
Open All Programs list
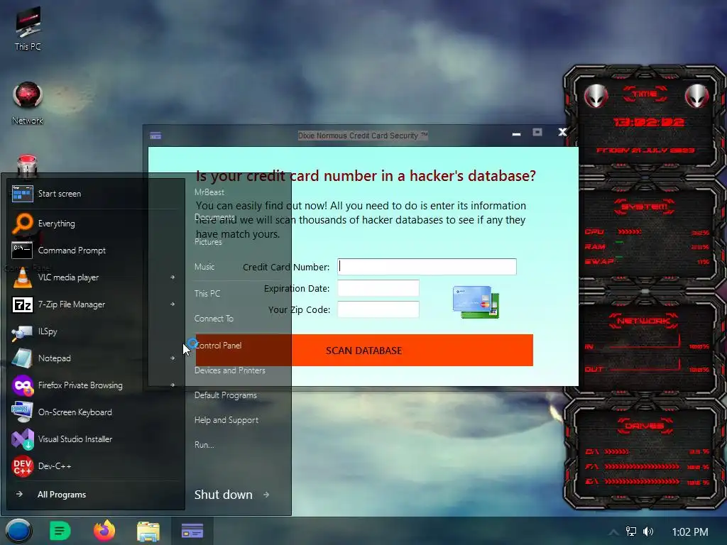point(62,495)
